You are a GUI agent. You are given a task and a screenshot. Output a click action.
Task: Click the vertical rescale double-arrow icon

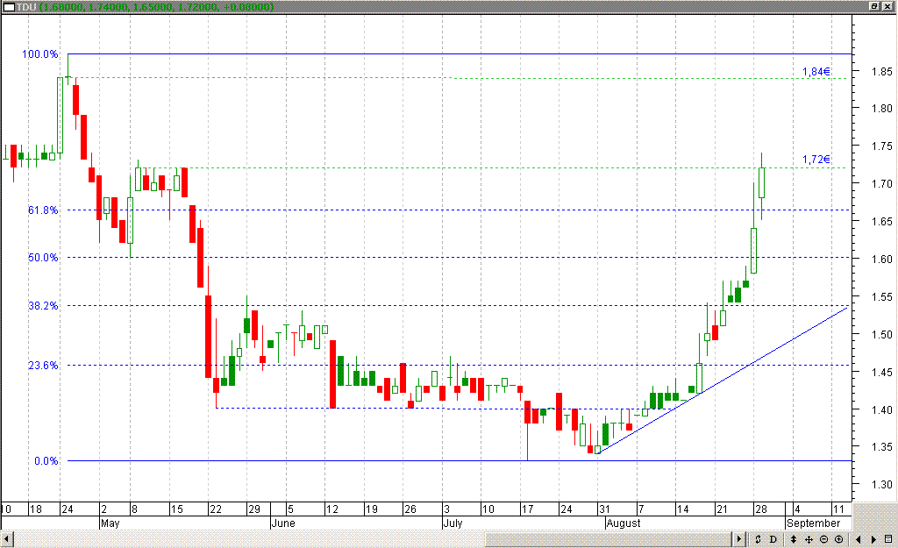[x=793, y=539]
